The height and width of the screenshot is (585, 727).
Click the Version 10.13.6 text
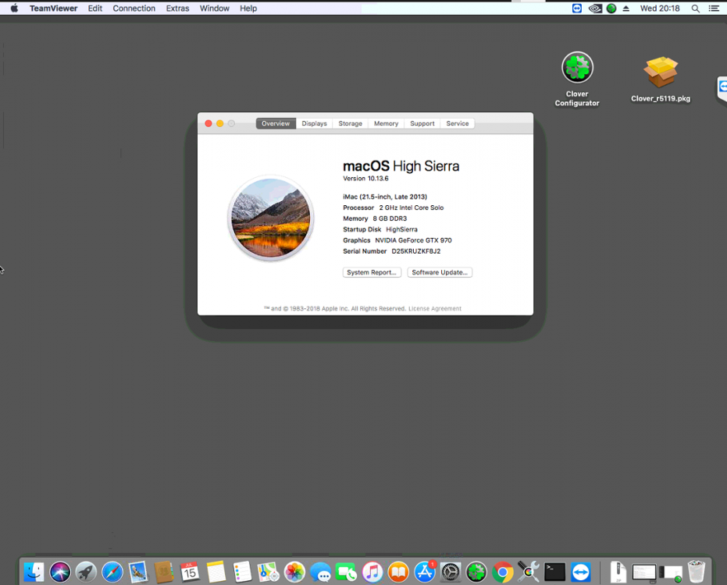(x=365, y=179)
